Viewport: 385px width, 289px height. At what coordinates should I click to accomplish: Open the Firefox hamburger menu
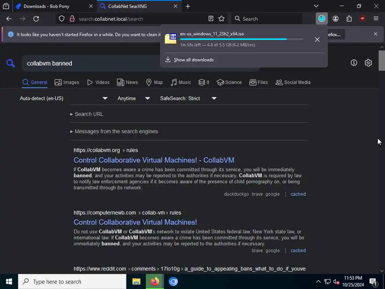(376, 19)
